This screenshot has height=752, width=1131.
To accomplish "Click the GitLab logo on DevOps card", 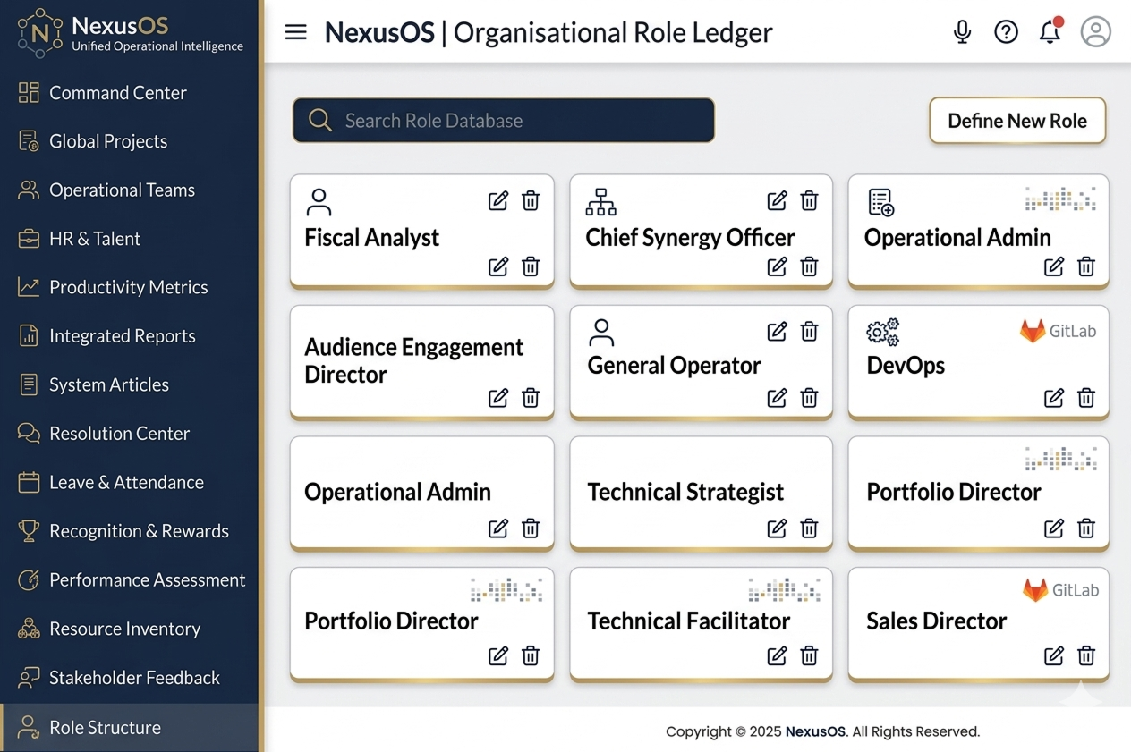I will pos(1058,332).
